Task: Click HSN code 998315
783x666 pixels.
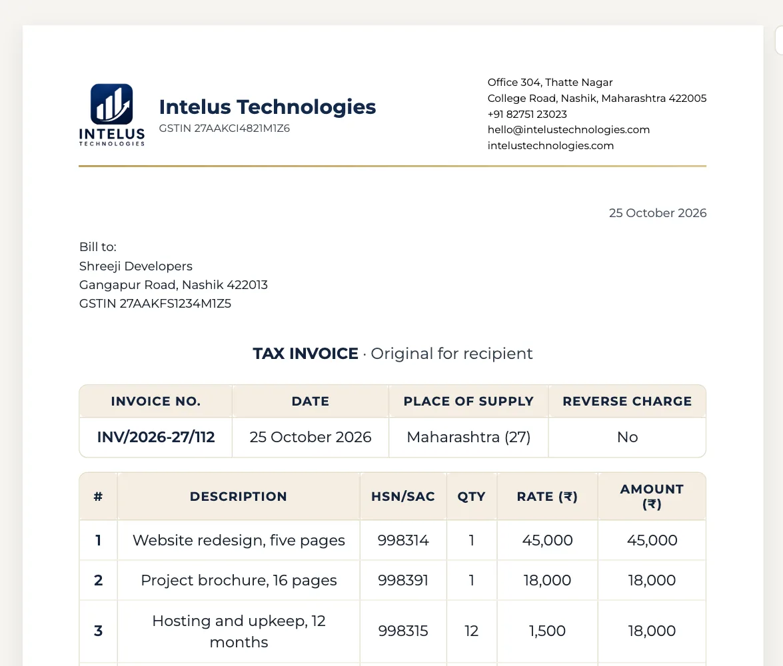Action: (403, 631)
